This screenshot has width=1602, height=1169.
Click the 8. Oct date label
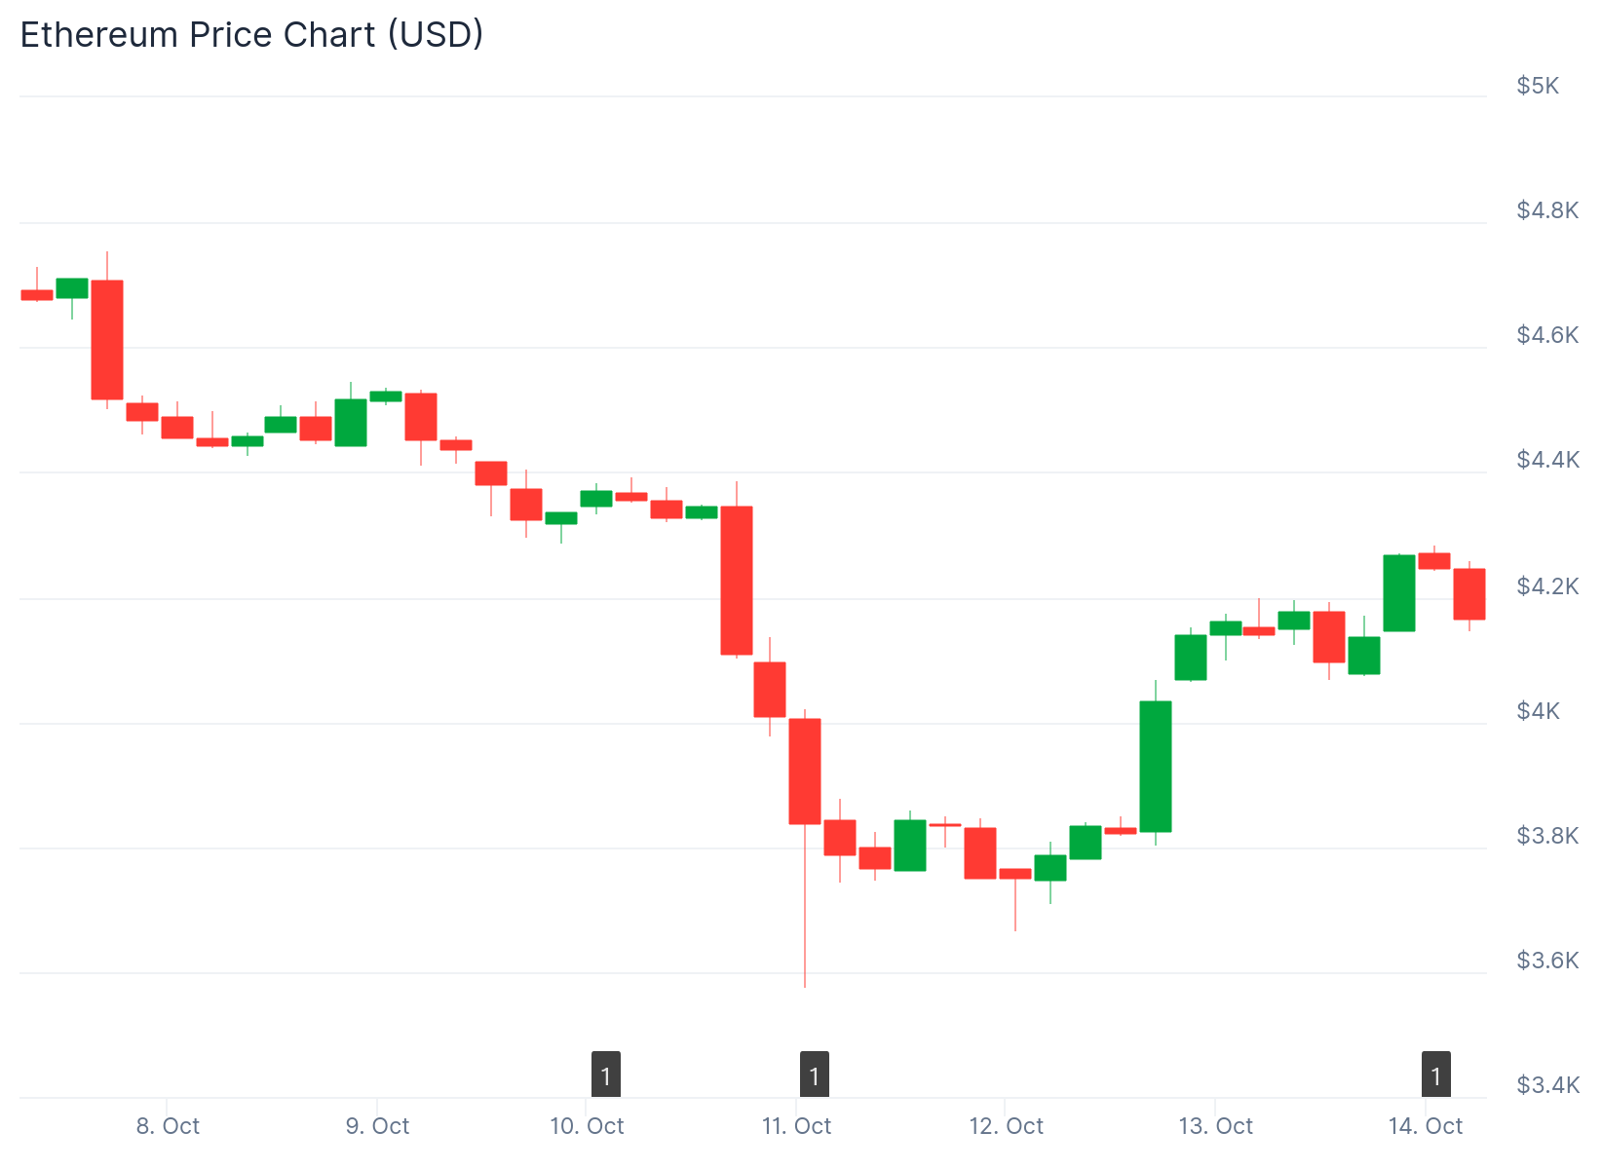tap(168, 1126)
